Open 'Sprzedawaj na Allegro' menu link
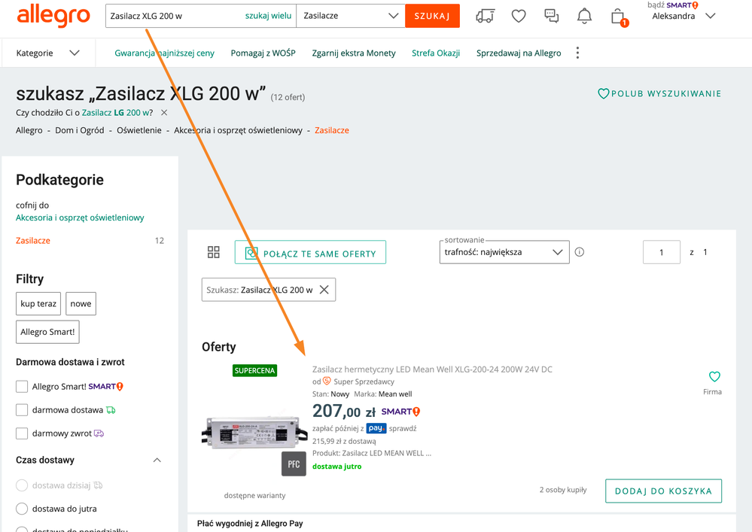 (519, 53)
